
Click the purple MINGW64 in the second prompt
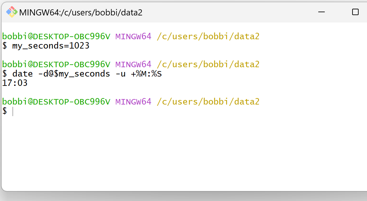(134, 64)
